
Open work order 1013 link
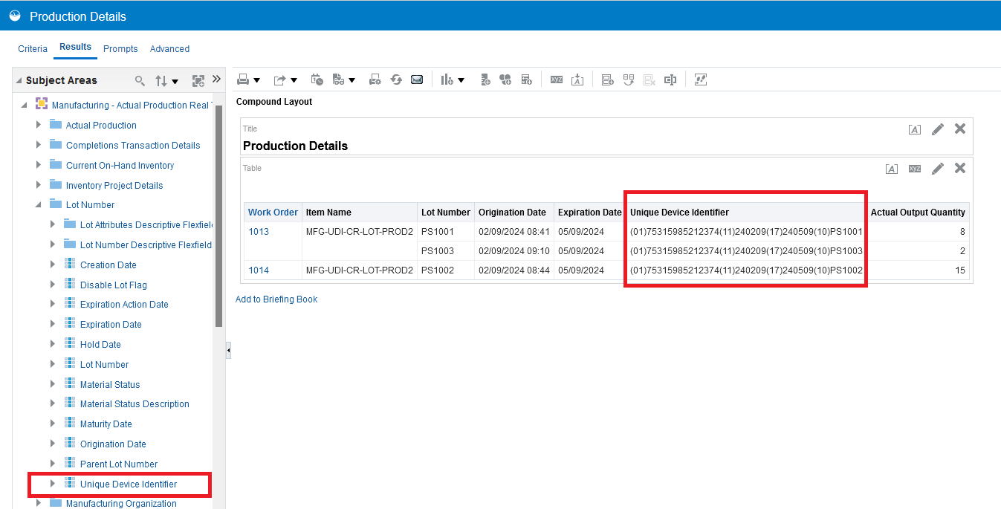coord(258,231)
